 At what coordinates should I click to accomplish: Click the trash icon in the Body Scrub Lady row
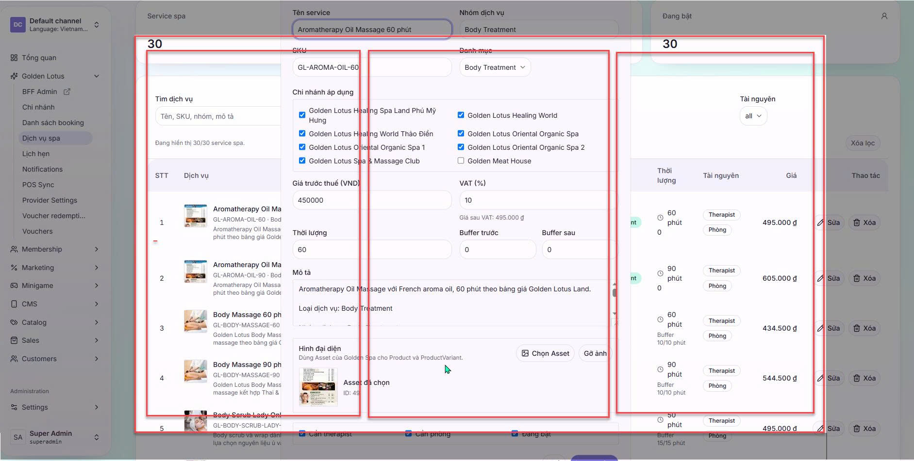[857, 429]
